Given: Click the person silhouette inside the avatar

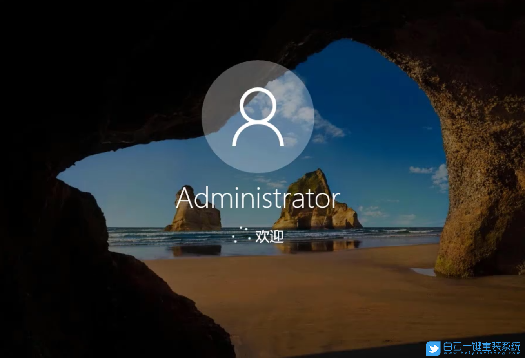Looking at the screenshot, I should coord(258,118).
